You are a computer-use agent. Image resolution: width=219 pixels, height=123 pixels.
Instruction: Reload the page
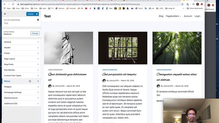click(x=13, y=4)
